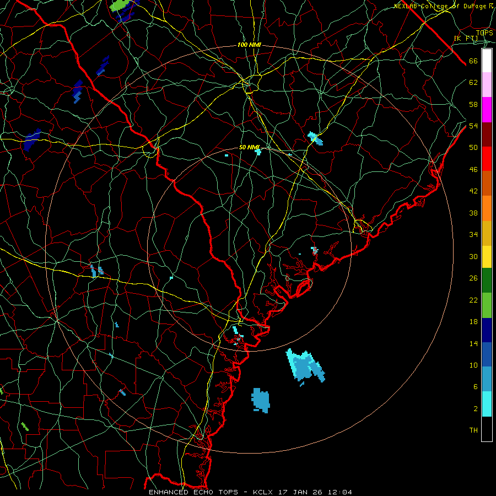Click the '42' legend value
The width and height of the screenshot is (496, 496).
coord(473,191)
